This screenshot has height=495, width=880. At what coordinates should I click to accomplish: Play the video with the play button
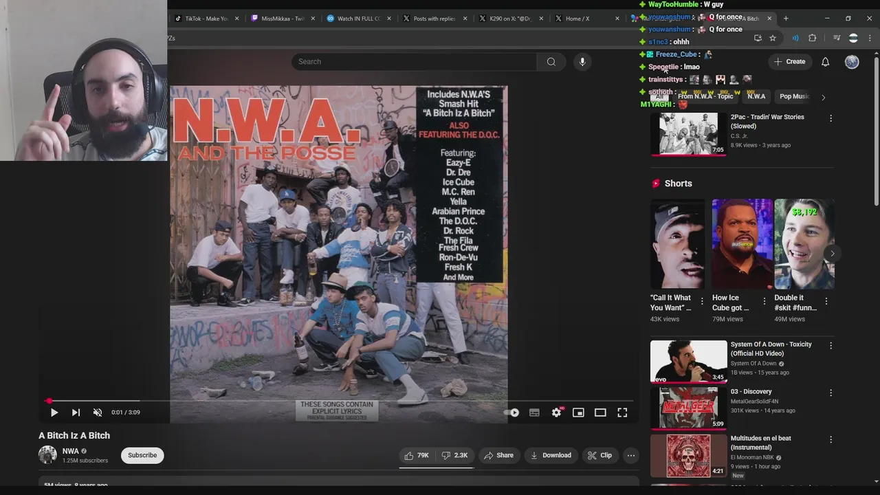[x=54, y=412]
